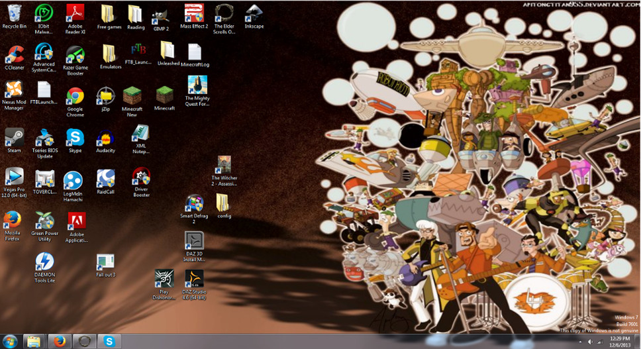Open Firefox from the taskbar
Image resolution: width=641 pixels, height=349 pixels.
pyautogui.click(x=60, y=341)
